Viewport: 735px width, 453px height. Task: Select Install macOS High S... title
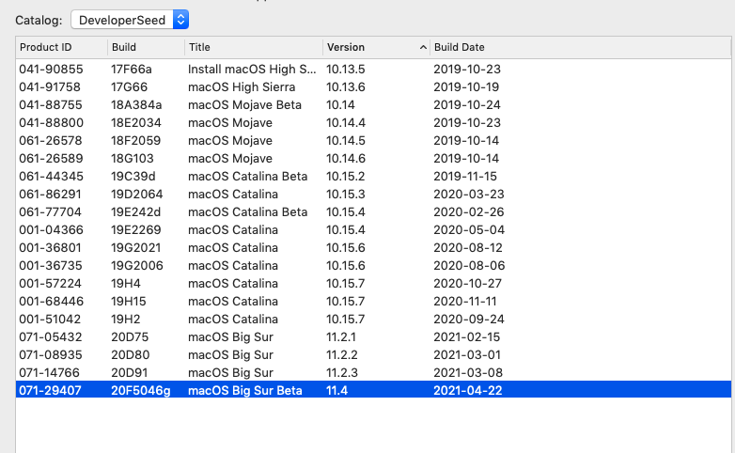pyautogui.click(x=252, y=70)
